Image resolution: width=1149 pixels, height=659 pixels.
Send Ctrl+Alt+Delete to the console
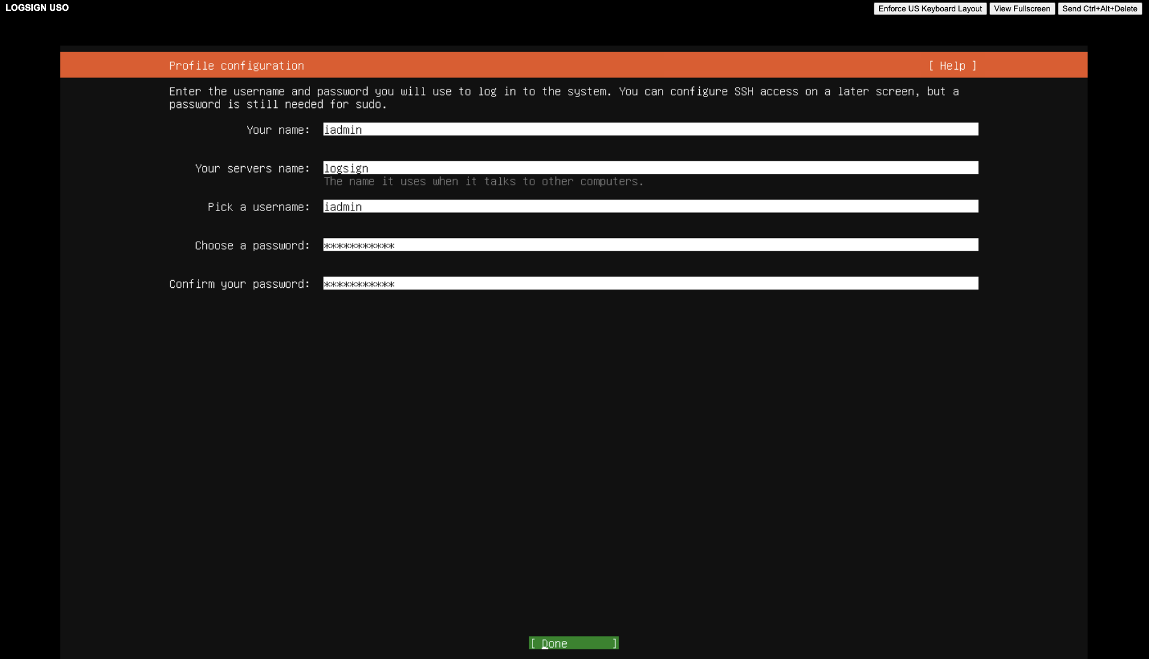(1100, 8)
